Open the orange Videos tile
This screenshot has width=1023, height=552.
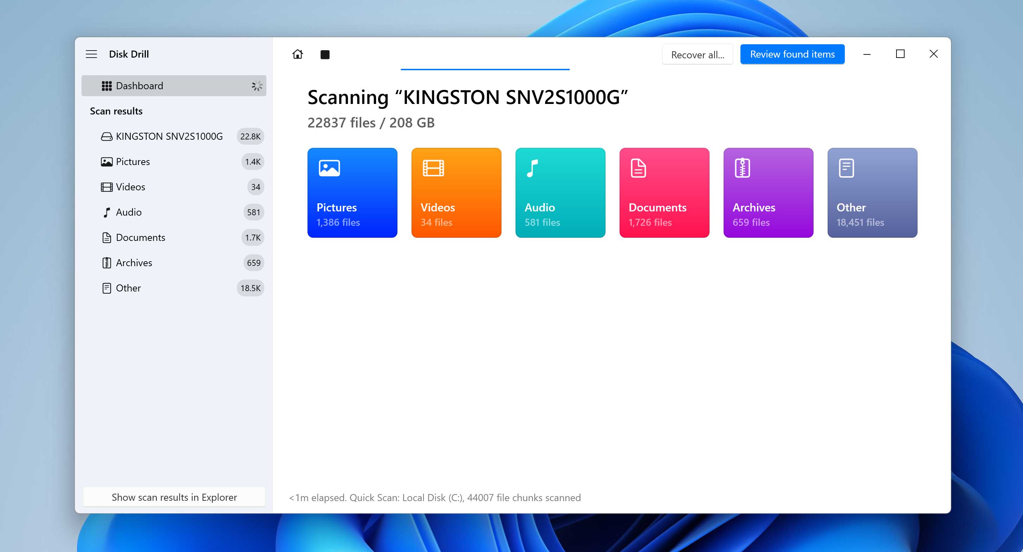pyautogui.click(x=456, y=193)
